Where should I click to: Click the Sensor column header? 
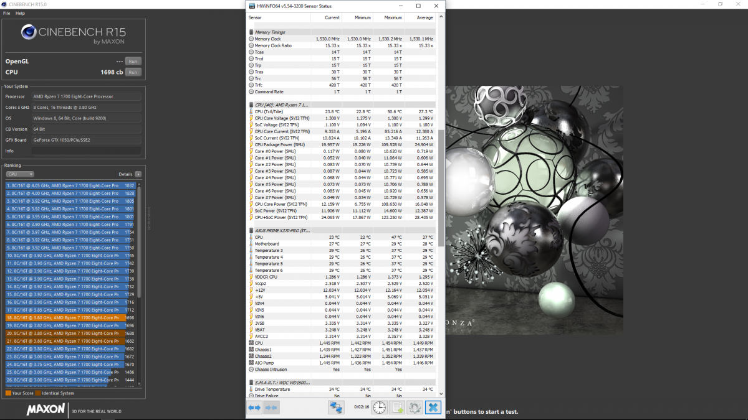coord(279,17)
